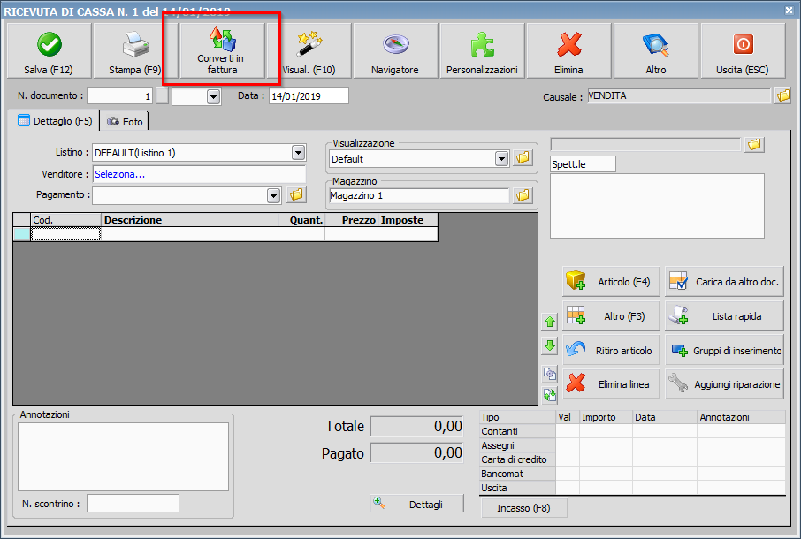Click the Dettagli button near totals
This screenshot has height=539, width=801.
click(x=416, y=504)
